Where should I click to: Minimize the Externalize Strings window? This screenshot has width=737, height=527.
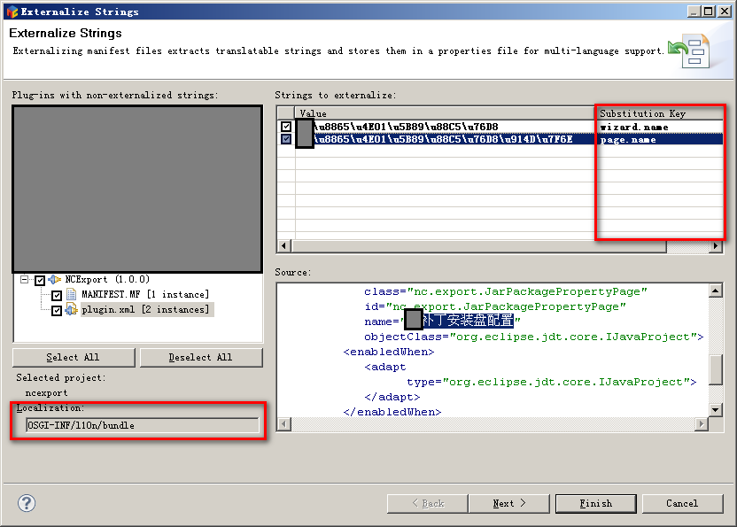pyautogui.click(x=694, y=12)
